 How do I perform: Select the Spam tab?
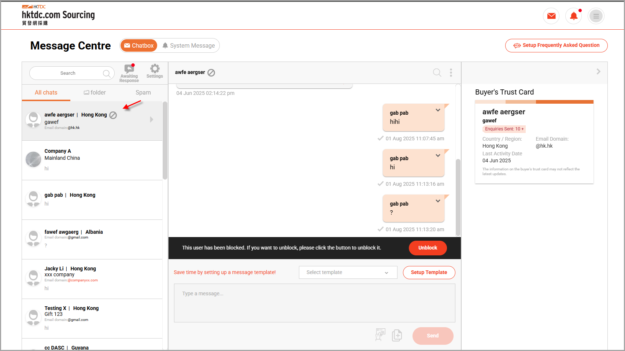pos(143,93)
